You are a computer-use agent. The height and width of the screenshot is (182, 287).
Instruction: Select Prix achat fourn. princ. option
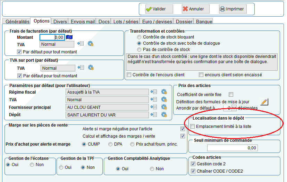[x=132, y=144]
